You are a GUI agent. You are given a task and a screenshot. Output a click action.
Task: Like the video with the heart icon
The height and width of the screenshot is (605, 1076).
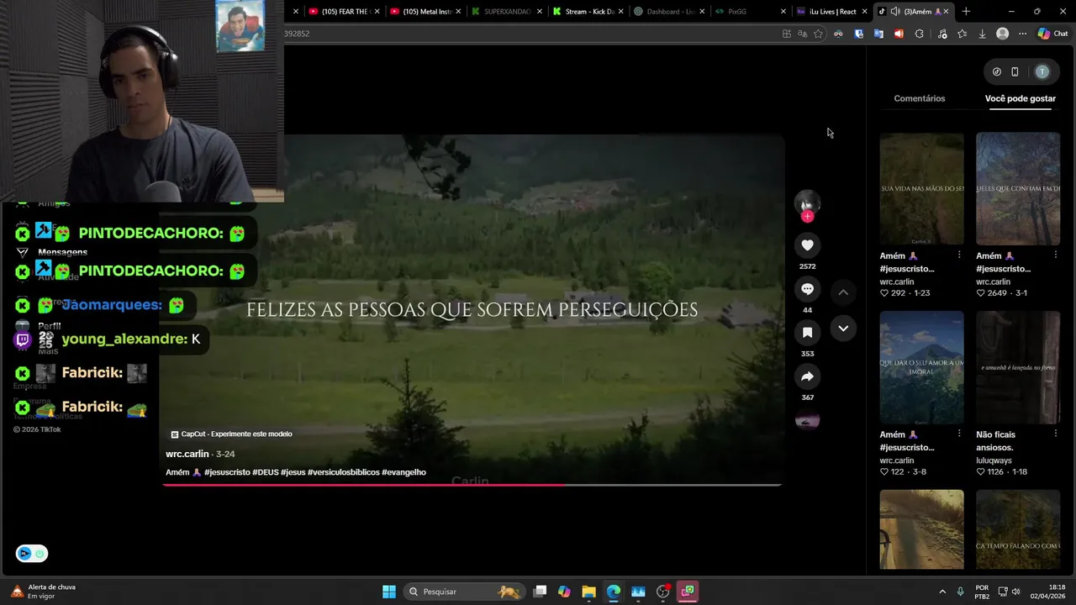[807, 245]
